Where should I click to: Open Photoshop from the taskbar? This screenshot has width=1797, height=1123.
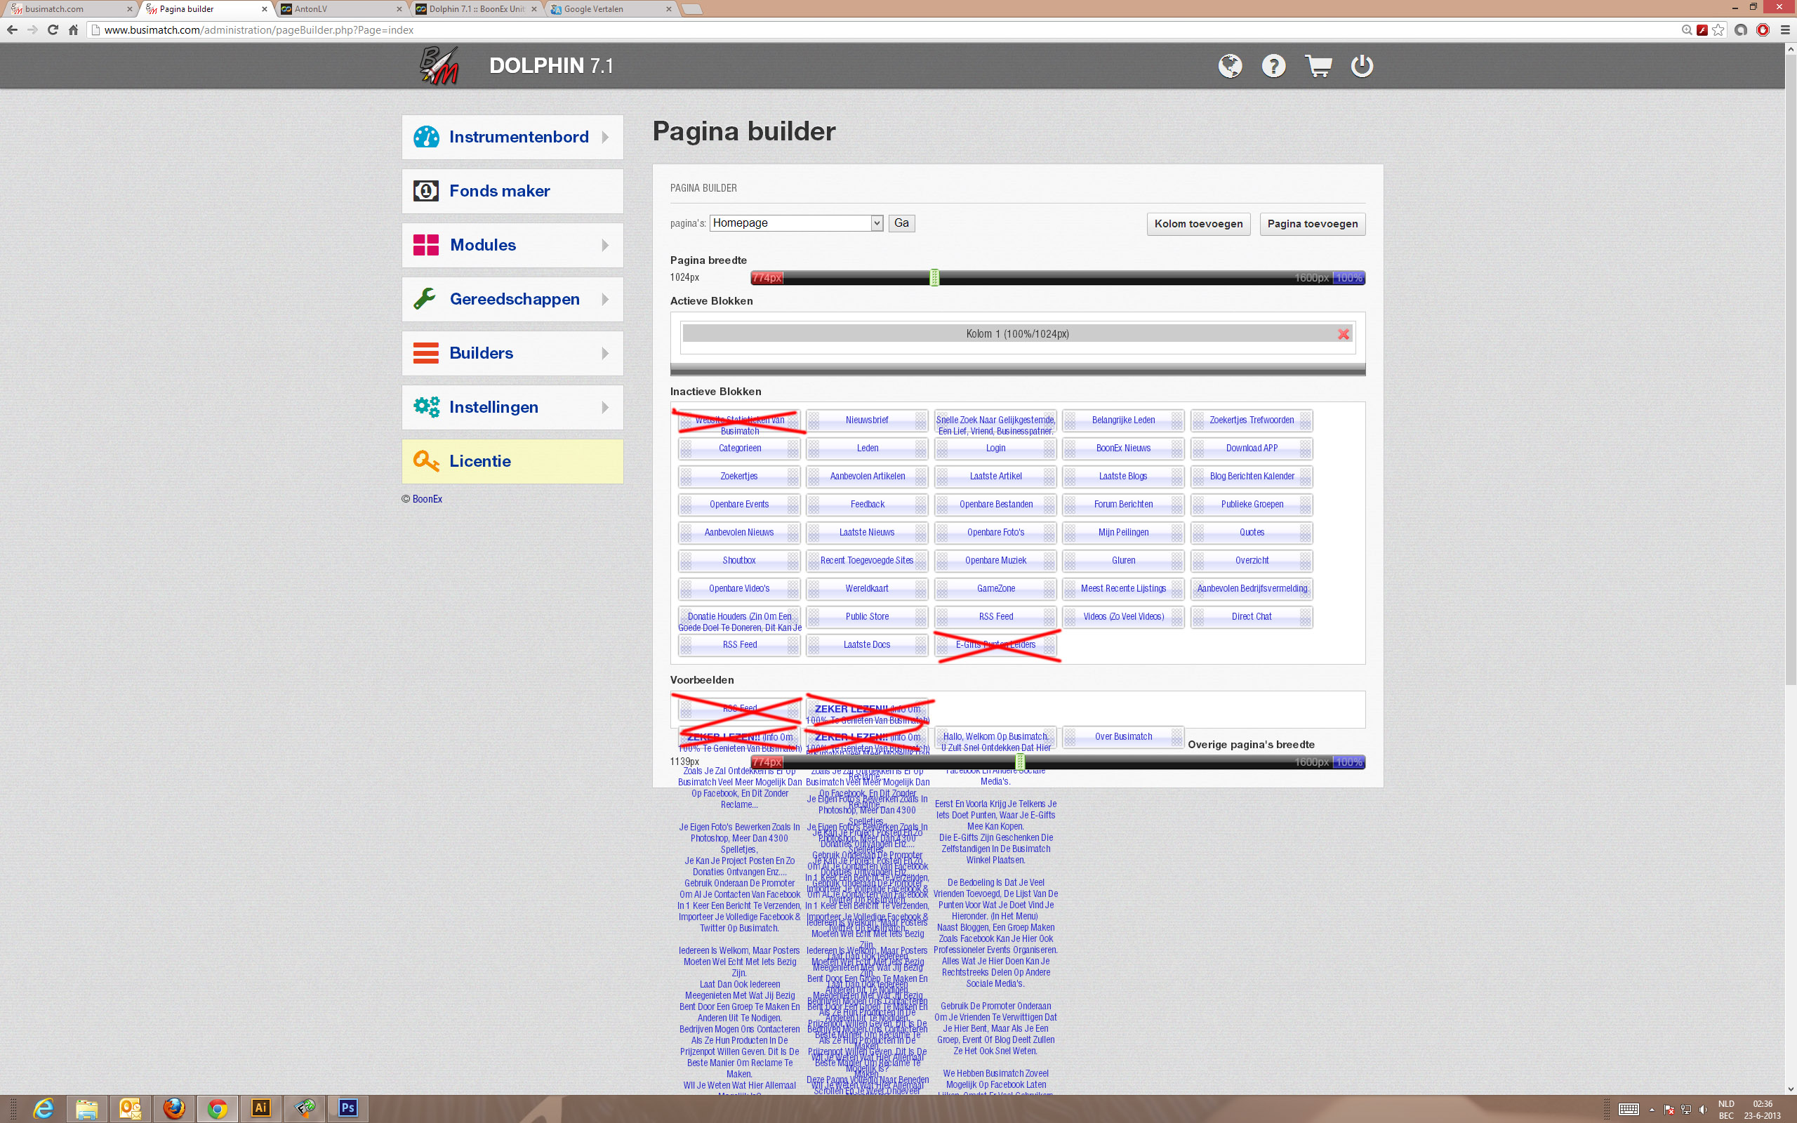click(347, 1108)
